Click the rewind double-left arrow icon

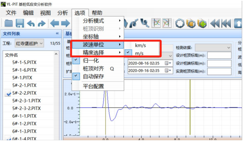click(x=215, y=23)
